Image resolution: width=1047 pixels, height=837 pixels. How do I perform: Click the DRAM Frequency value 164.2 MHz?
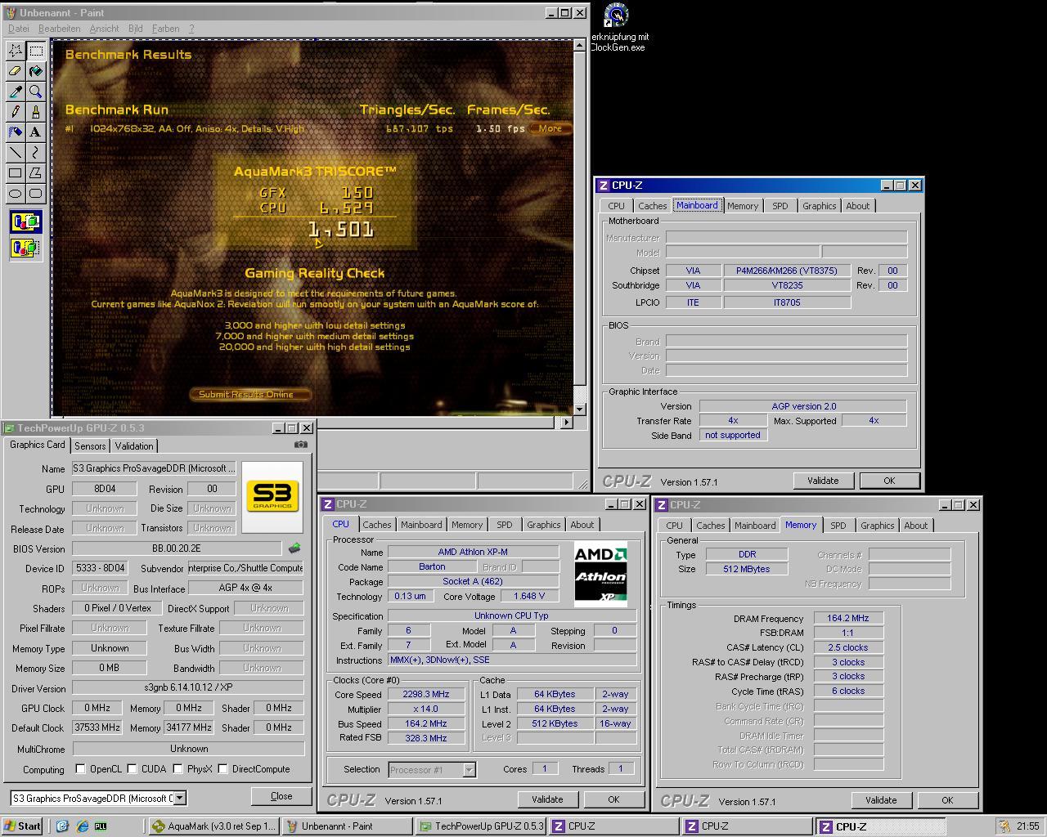(848, 619)
